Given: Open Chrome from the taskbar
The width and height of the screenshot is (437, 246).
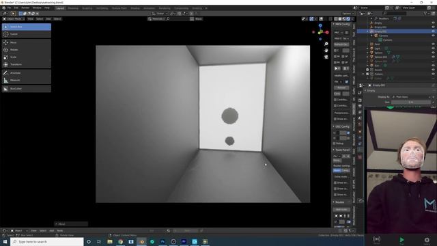Looking at the screenshot, I should 120,241.
